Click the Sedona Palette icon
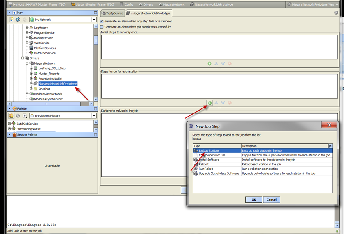The width and height of the screenshot is (344, 234). pyautogui.click(x=15, y=135)
